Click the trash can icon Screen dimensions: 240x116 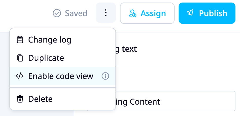click(x=20, y=99)
